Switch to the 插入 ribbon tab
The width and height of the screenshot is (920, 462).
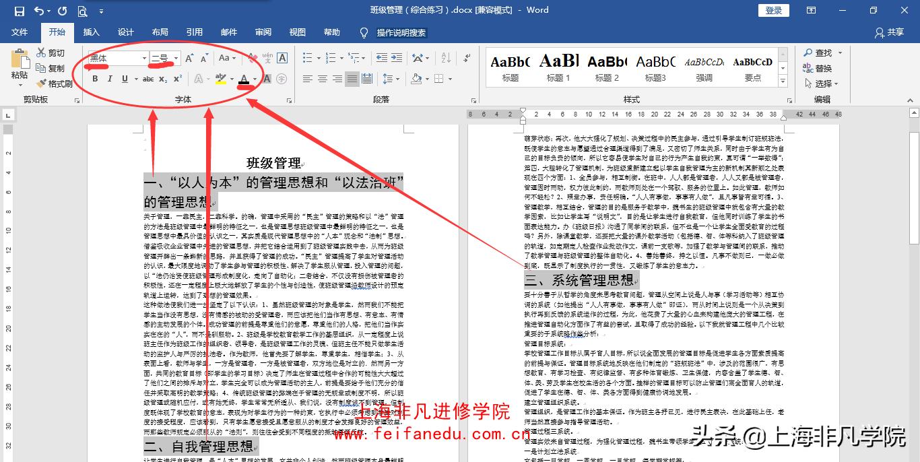91,32
